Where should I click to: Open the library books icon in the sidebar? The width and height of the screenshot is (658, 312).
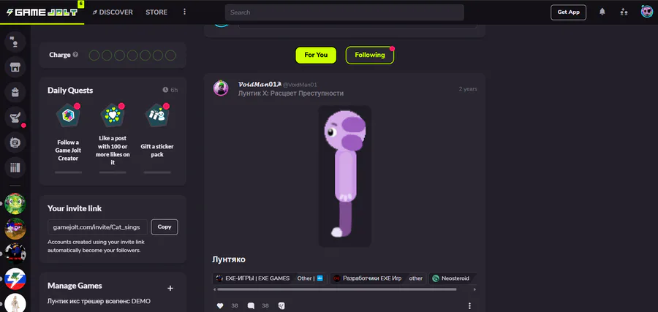15,168
